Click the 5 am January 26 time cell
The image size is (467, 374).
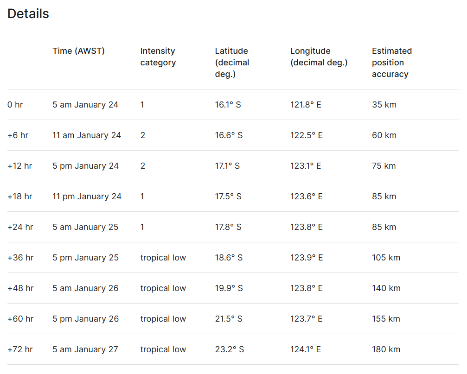(85, 288)
